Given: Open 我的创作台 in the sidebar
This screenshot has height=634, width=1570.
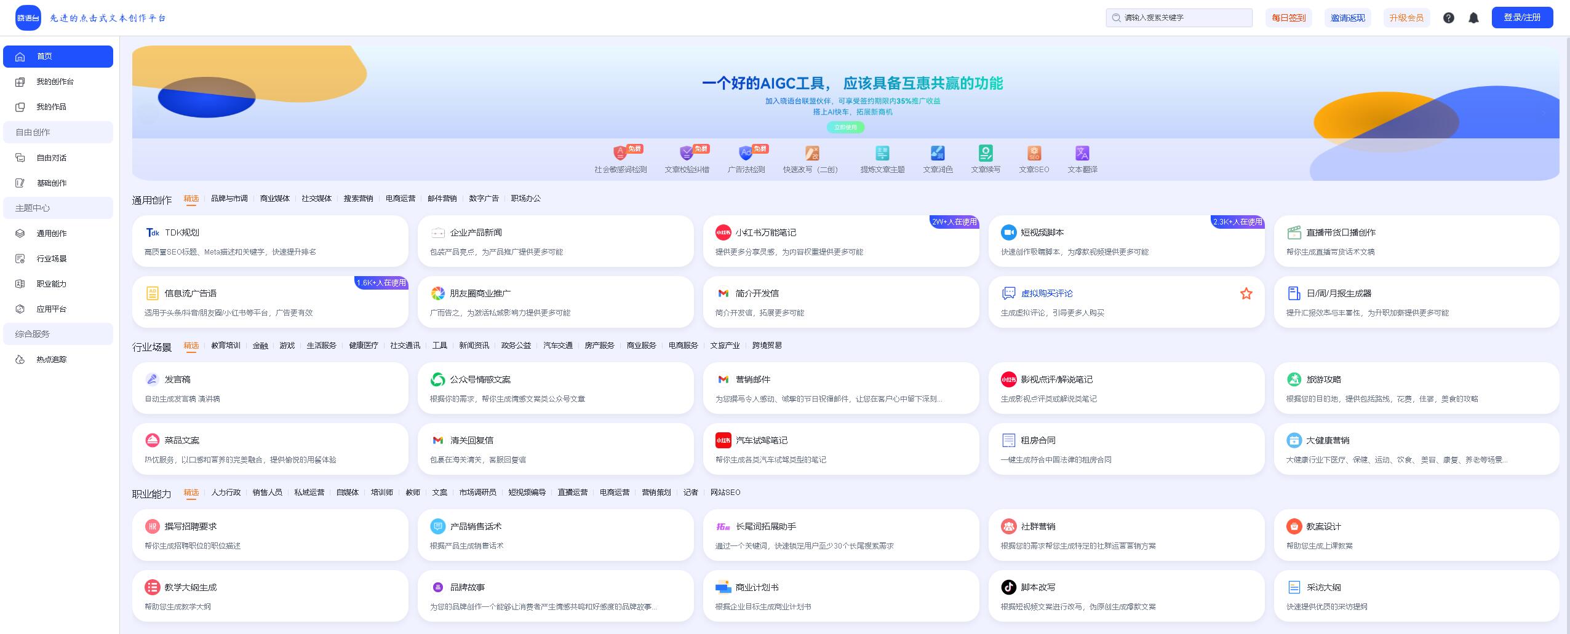Looking at the screenshot, I should [58, 82].
